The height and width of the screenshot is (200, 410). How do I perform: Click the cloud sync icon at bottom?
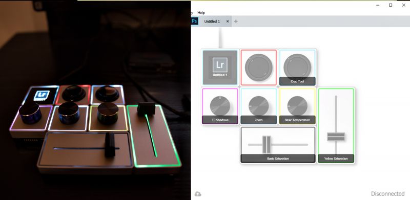(x=198, y=194)
